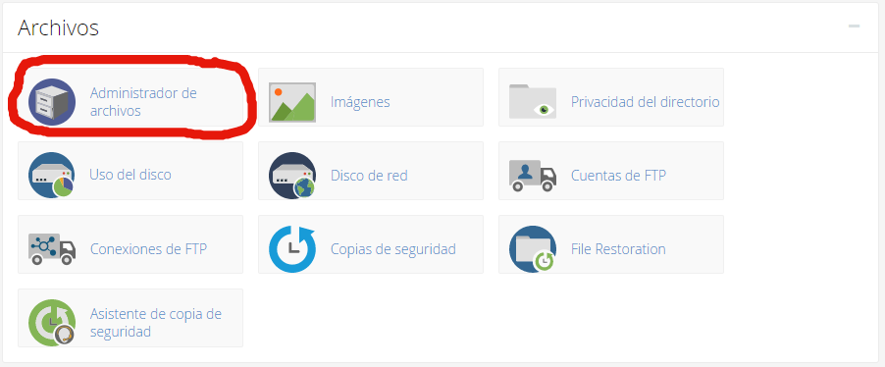Open the Privacidad del directorio folder icon

click(532, 102)
